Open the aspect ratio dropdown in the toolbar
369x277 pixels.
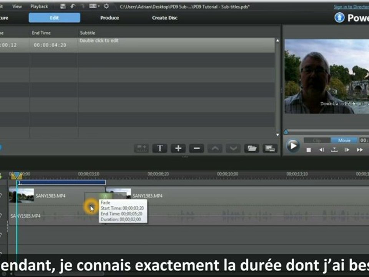[95, 7]
